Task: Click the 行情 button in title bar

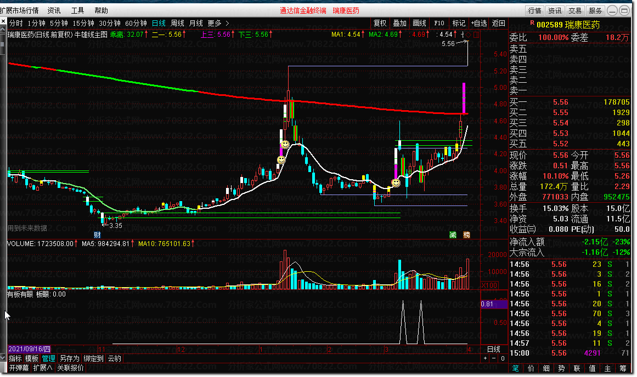Action: (x=535, y=10)
